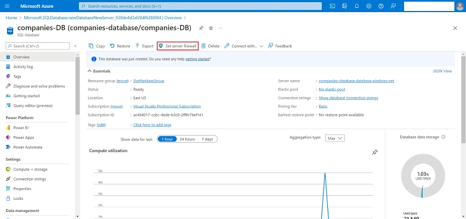Click the sidebar vertical scrollbar
Viewport: 466px width, 219px height.
pyautogui.click(x=77, y=86)
